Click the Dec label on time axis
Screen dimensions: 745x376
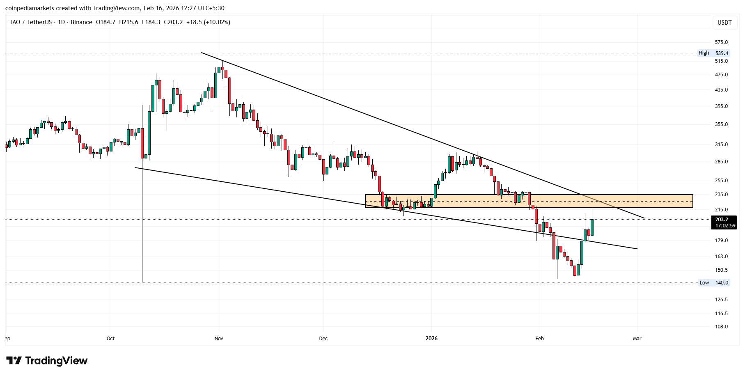(x=323, y=339)
